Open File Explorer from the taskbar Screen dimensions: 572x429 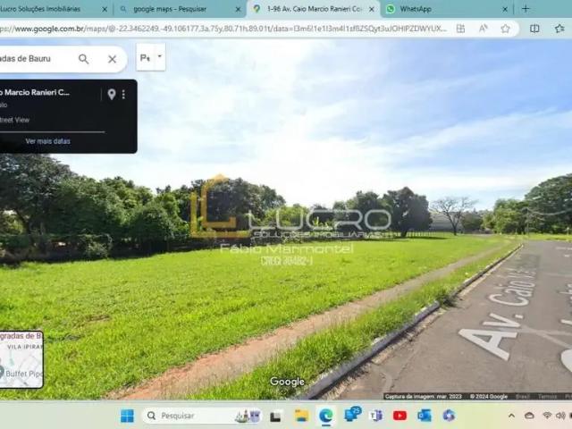pos(301,416)
